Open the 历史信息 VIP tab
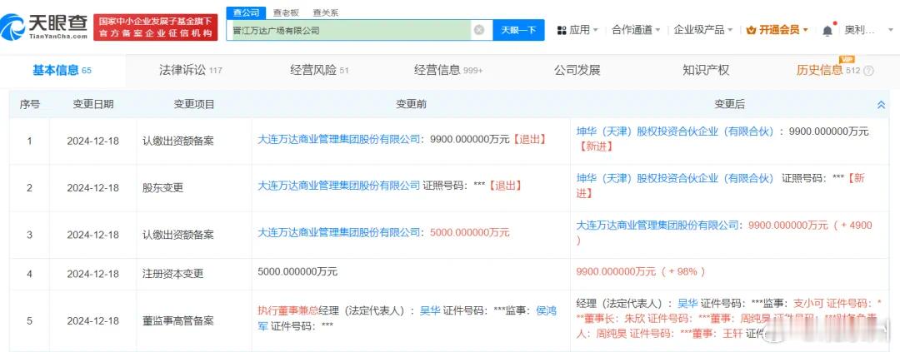The width and height of the screenshot is (900, 352). 828,71
